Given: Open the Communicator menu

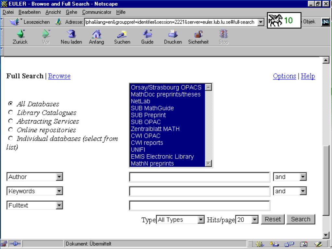Looking at the screenshot, I should (97, 12).
